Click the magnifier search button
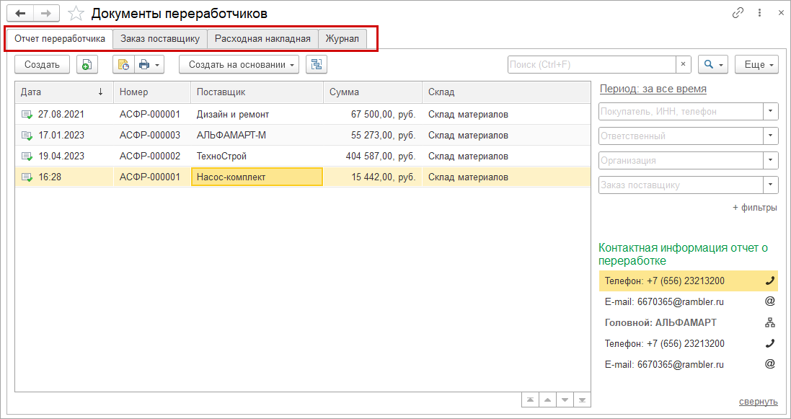 [709, 65]
